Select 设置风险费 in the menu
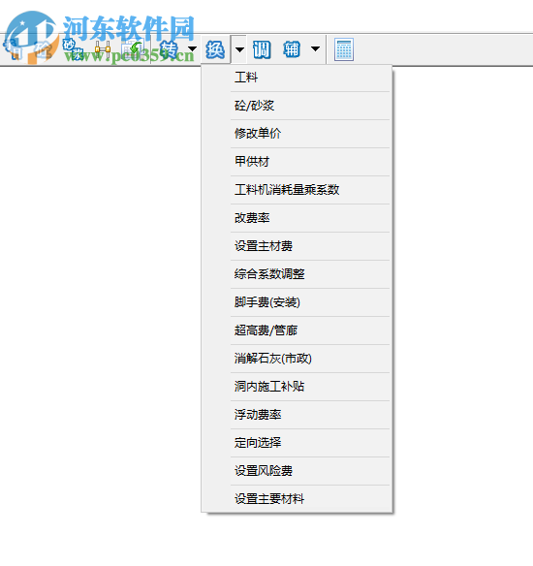Image resolution: width=533 pixels, height=566 pixels. tap(297, 471)
